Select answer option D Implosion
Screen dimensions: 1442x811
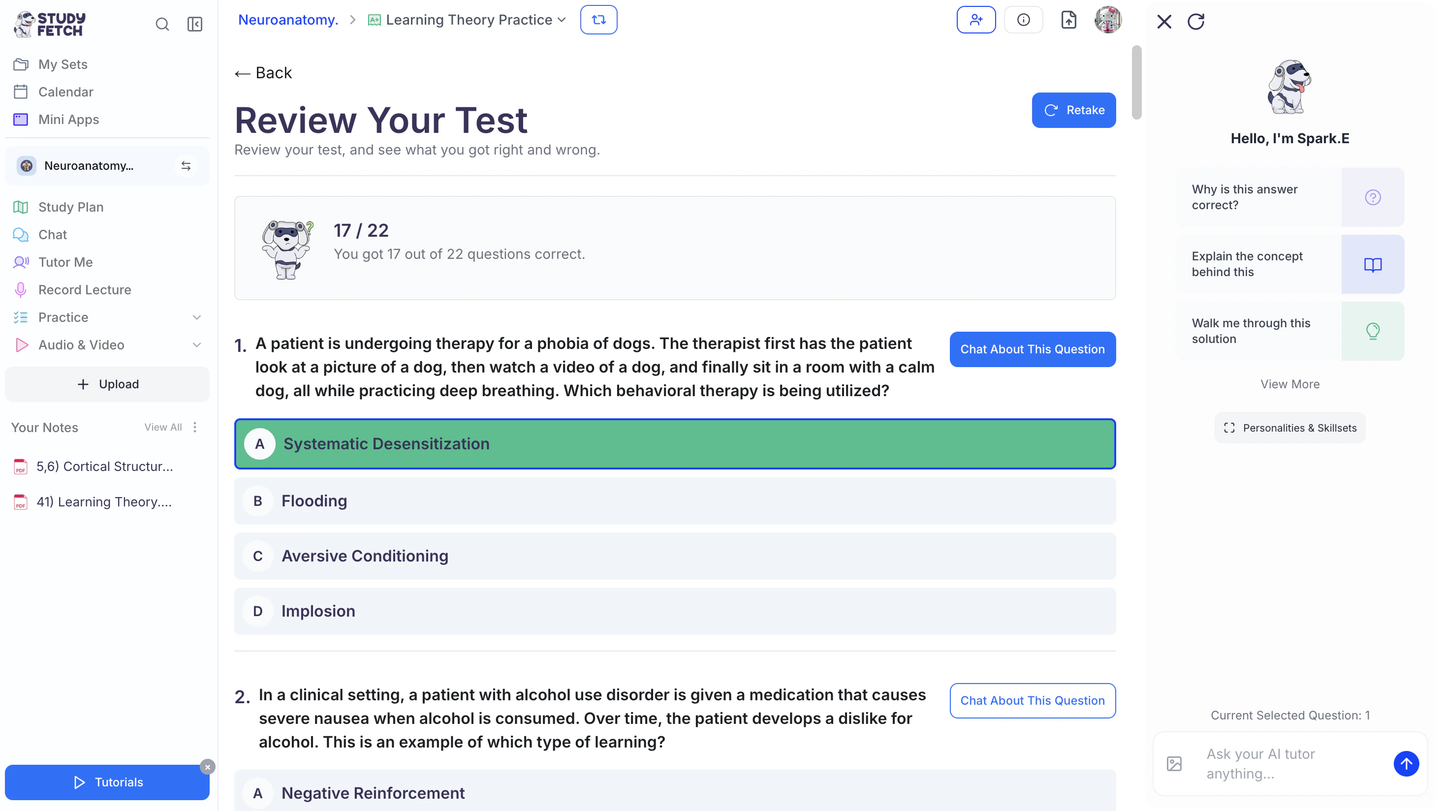tap(675, 611)
